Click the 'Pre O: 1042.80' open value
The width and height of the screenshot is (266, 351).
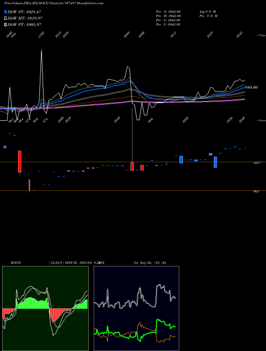[x=168, y=12]
